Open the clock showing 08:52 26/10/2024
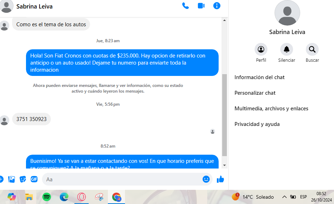The image size is (334, 204). [321, 197]
